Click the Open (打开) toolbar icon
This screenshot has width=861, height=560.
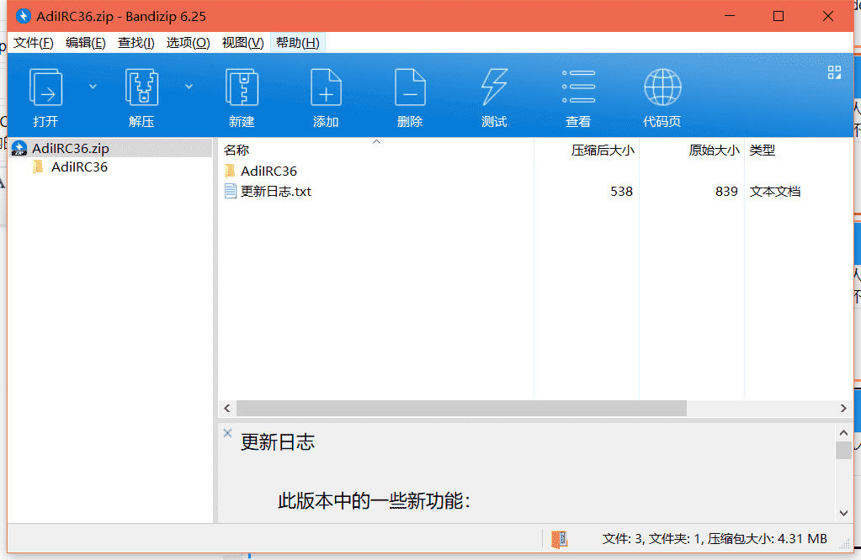[45, 87]
